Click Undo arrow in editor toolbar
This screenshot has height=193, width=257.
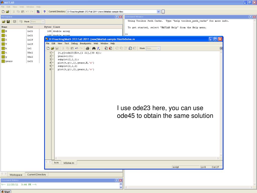[x=77, y=48]
